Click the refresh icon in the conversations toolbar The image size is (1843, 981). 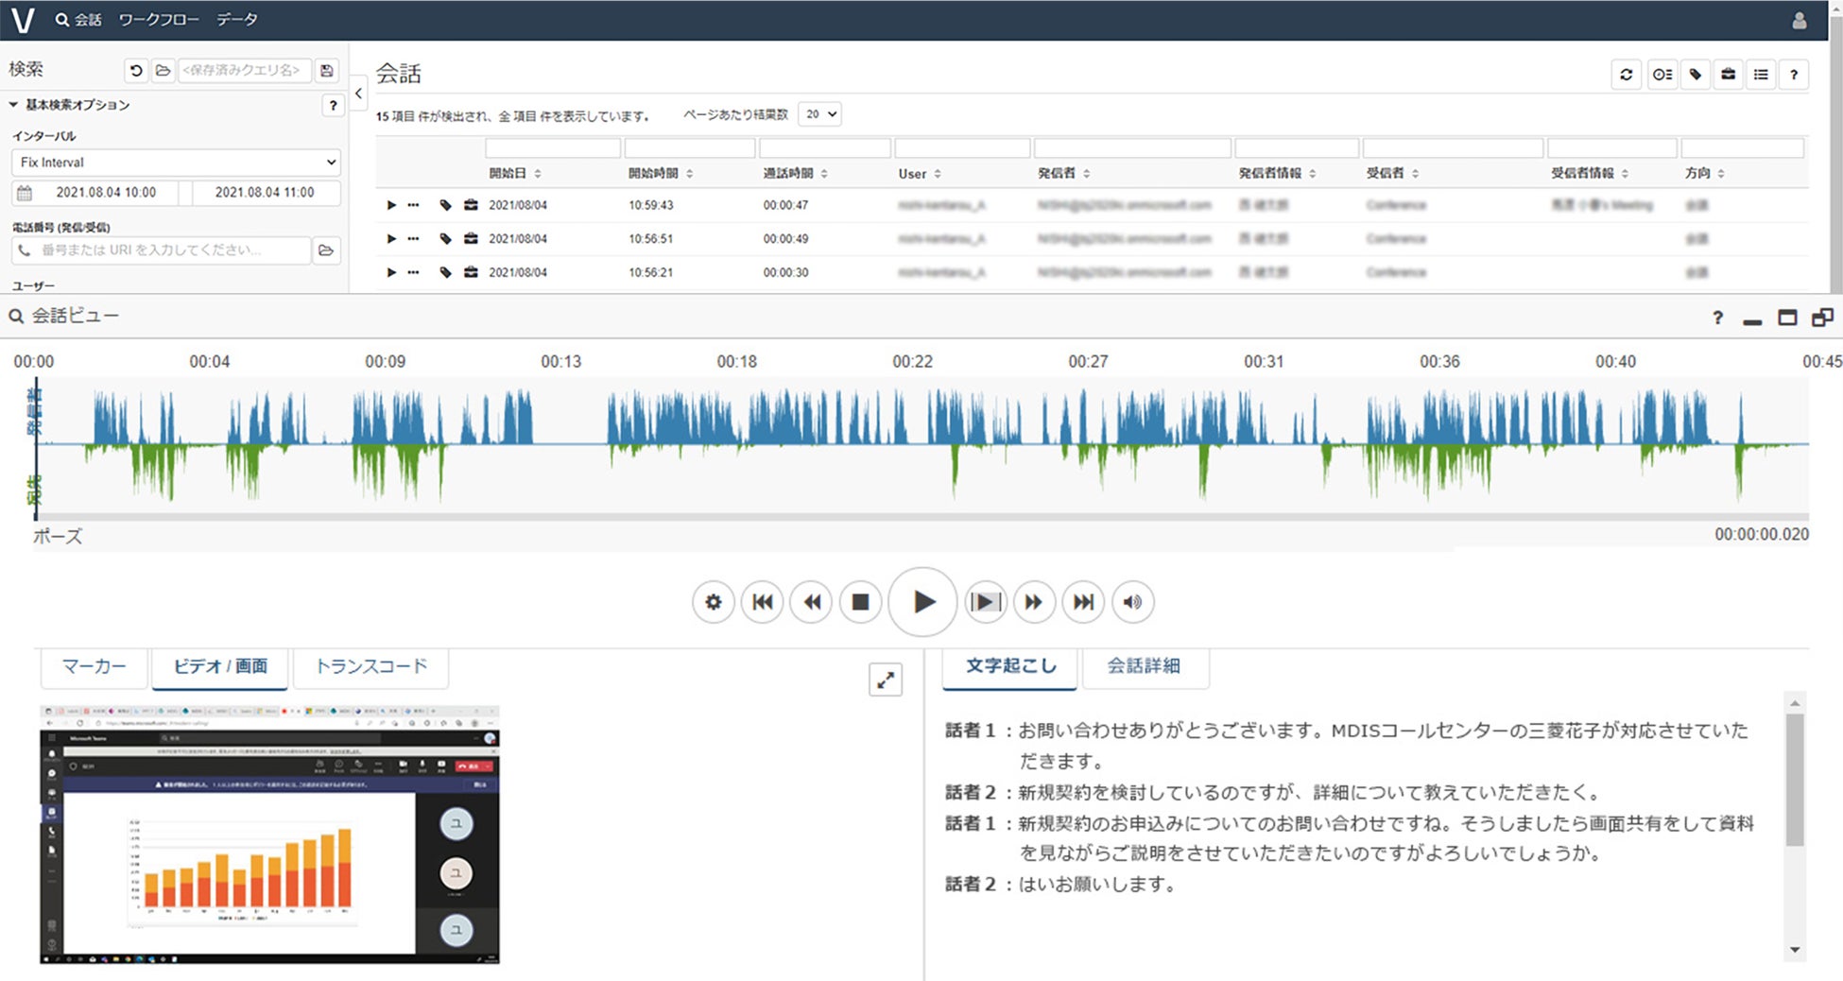(x=1626, y=75)
